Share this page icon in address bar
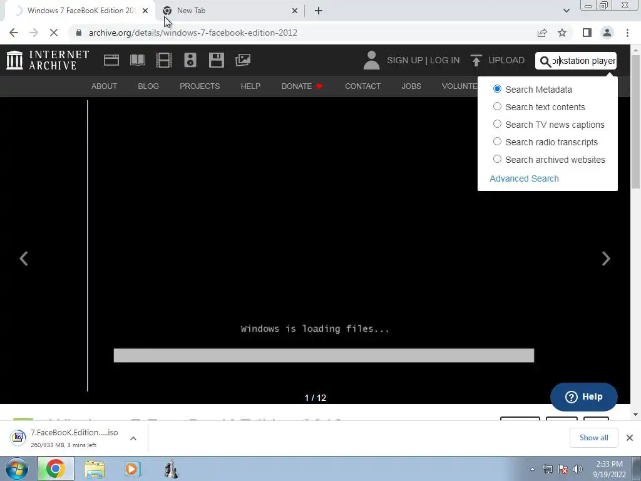This screenshot has width=641, height=481. [542, 33]
